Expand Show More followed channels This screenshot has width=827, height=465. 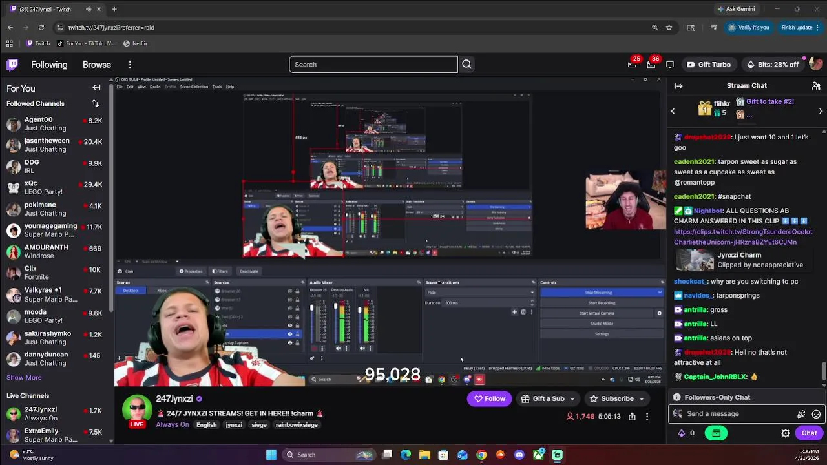(x=24, y=378)
